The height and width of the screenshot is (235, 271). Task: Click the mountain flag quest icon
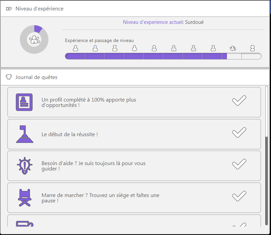tap(25, 134)
